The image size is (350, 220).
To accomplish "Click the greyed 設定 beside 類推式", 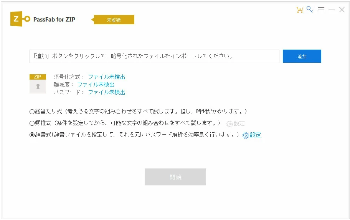I will point(239,123).
